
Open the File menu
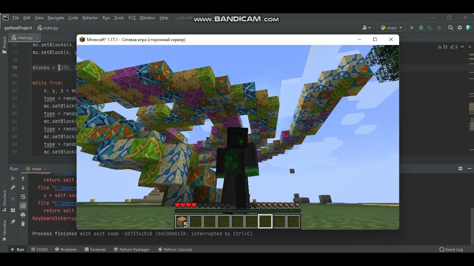tap(16, 18)
